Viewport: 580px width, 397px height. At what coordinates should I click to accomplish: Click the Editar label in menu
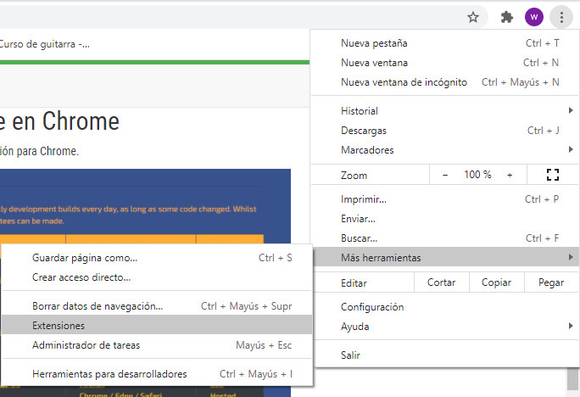pyautogui.click(x=354, y=283)
